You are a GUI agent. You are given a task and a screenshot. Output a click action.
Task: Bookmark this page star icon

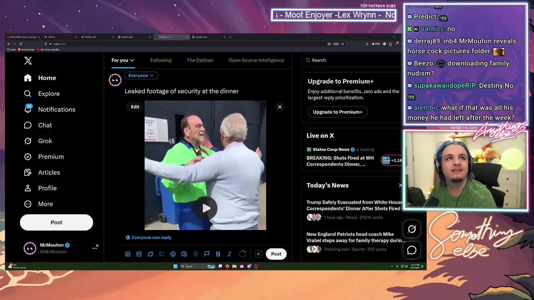[343, 44]
